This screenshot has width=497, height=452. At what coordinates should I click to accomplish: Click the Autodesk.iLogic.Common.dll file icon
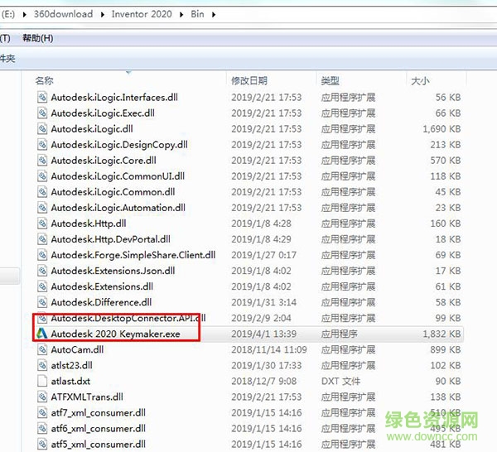42,192
